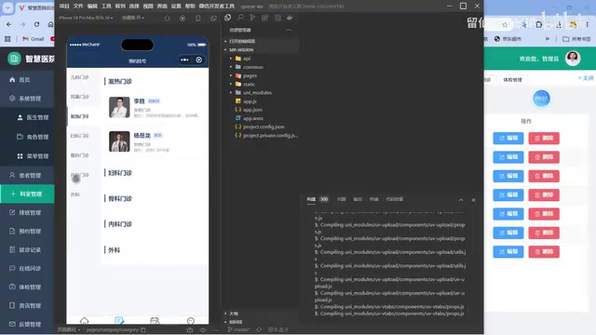Click the first 编辑 button in table
Image resolution: width=596 pixels, height=335 pixels.
[x=508, y=139]
